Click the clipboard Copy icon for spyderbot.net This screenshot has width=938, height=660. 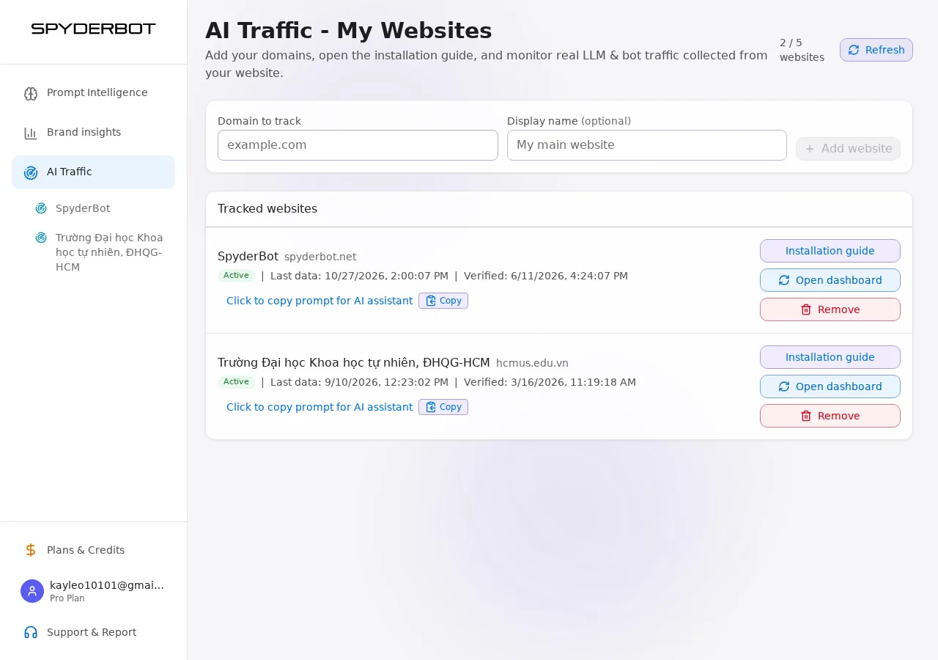[x=431, y=301]
